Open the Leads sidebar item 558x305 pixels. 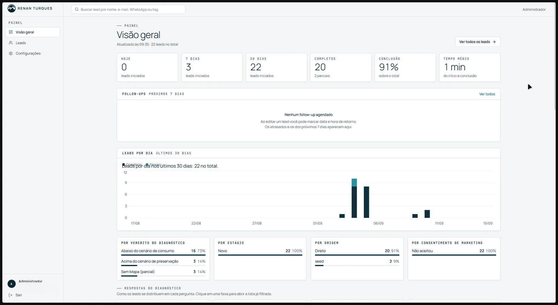33,43
